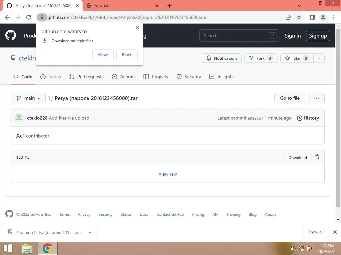Click cteklo228 avatar in commit row

19,118
